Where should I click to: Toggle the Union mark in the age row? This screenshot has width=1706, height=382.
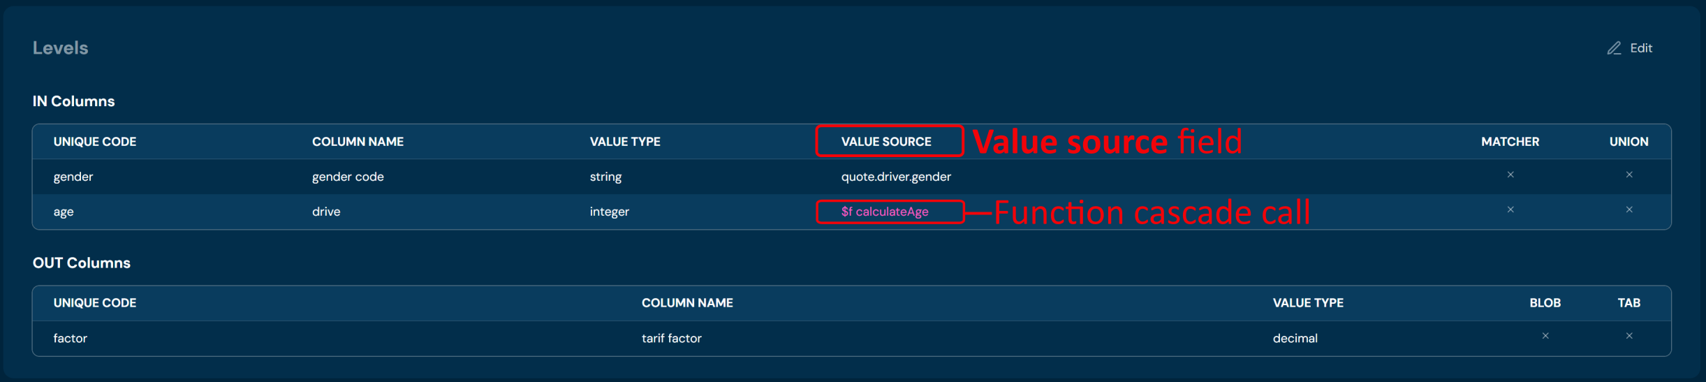pyautogui.click(x=1629, y=210)
